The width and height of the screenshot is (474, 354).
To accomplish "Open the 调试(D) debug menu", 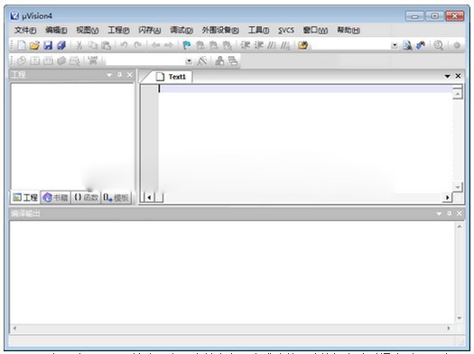I will [x=181, y=30].
